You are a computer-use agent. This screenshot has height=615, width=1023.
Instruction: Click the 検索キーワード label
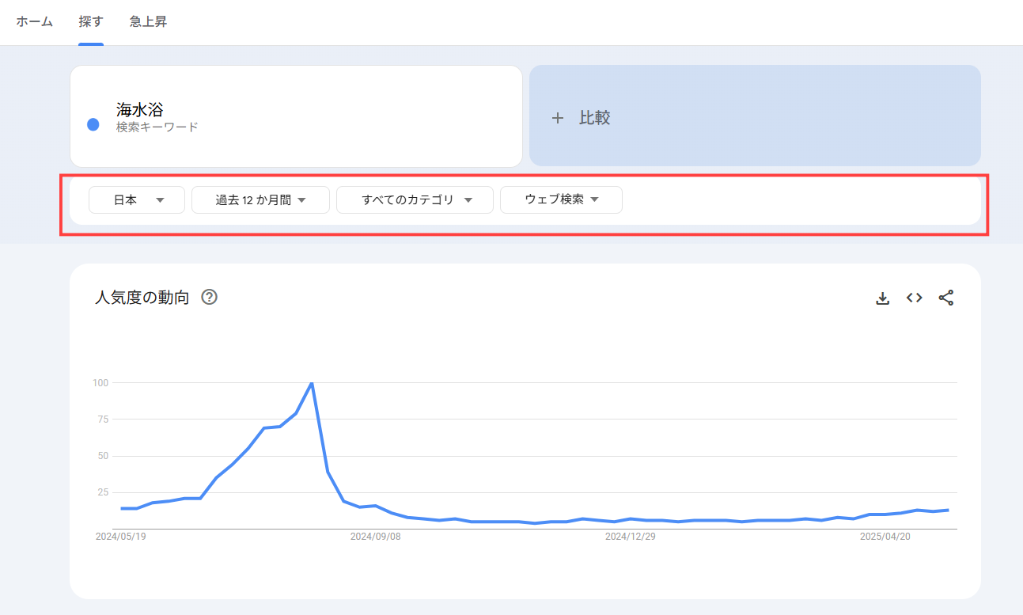click(157, 127)
